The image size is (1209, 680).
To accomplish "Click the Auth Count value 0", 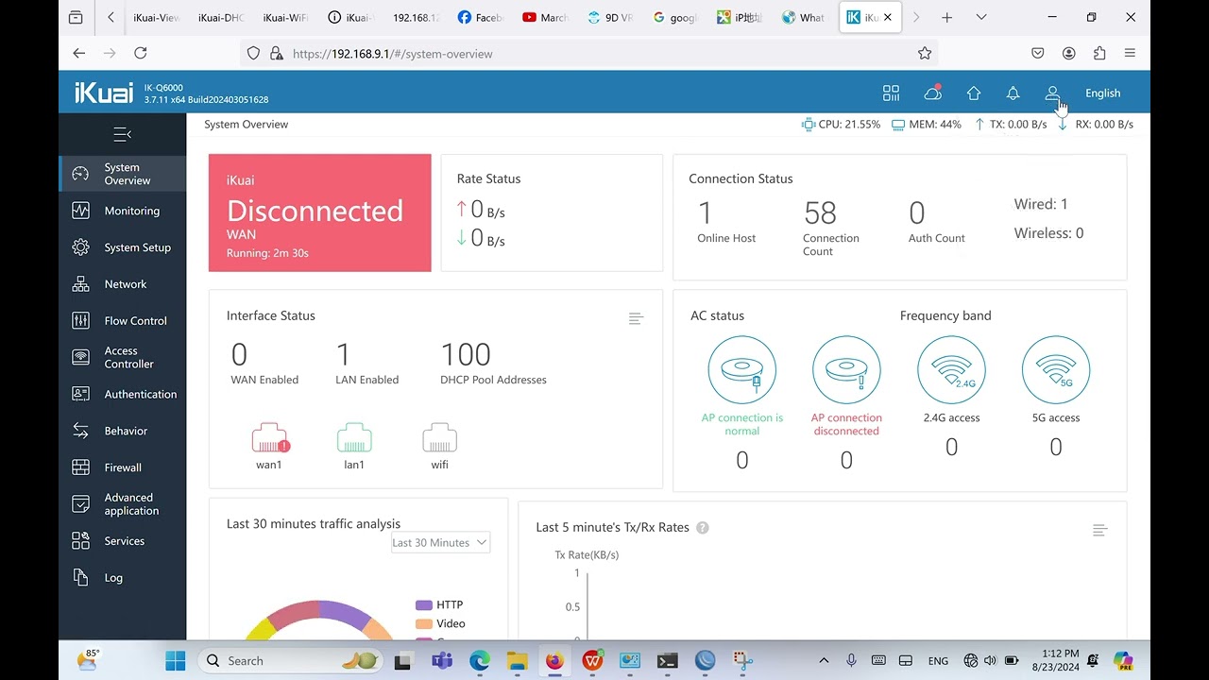I will pos(916,212).
